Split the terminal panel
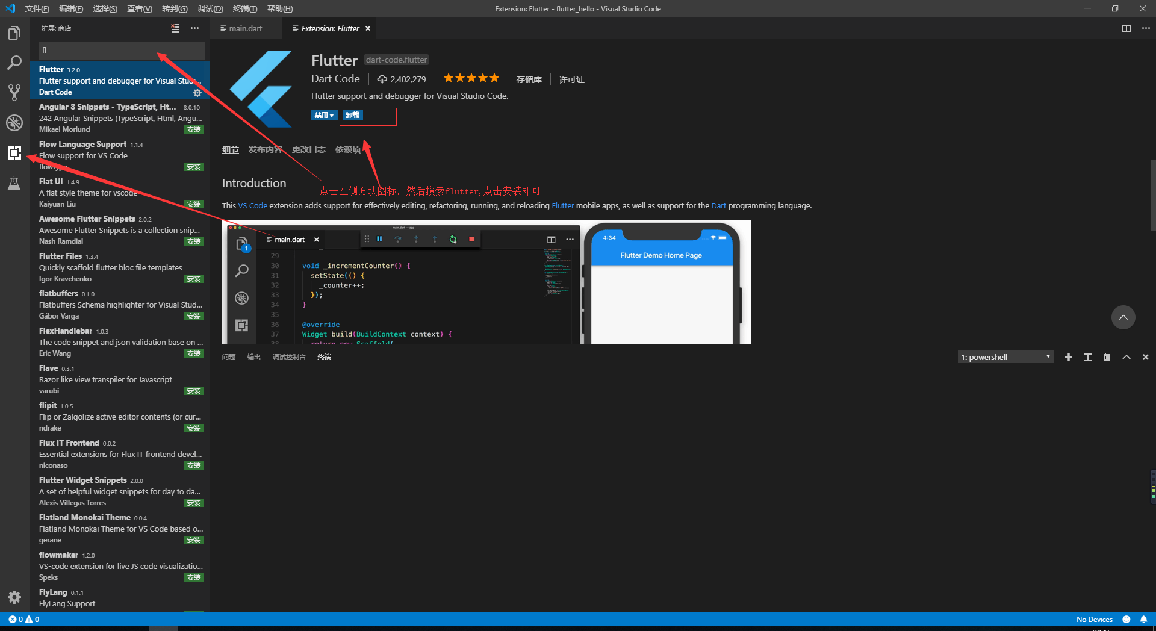The width and height of the screenshot is (1156, 631). (x=1088, y=357)
